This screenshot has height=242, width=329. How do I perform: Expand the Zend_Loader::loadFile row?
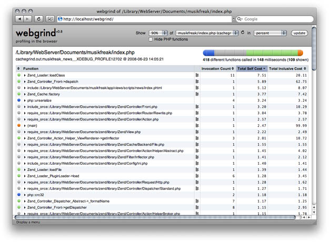pyautogui.click(x=25, y=169)
